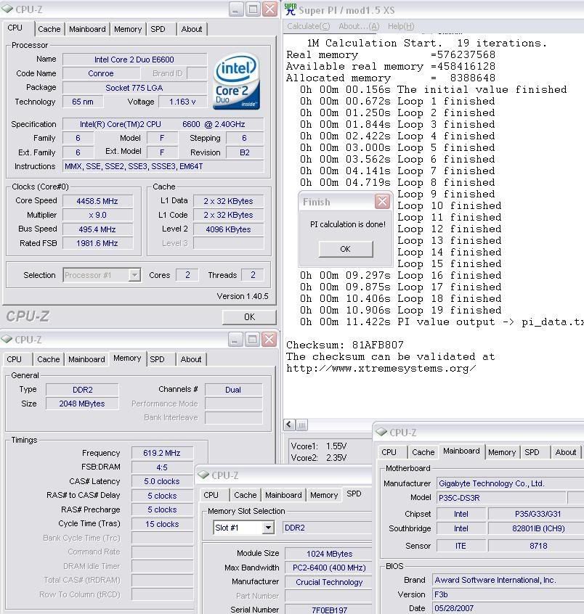The height and width of the screenshot is (614, 584).
Task: Click the Cycle Time value 15 clocks
Action: [x=162, y=524]
